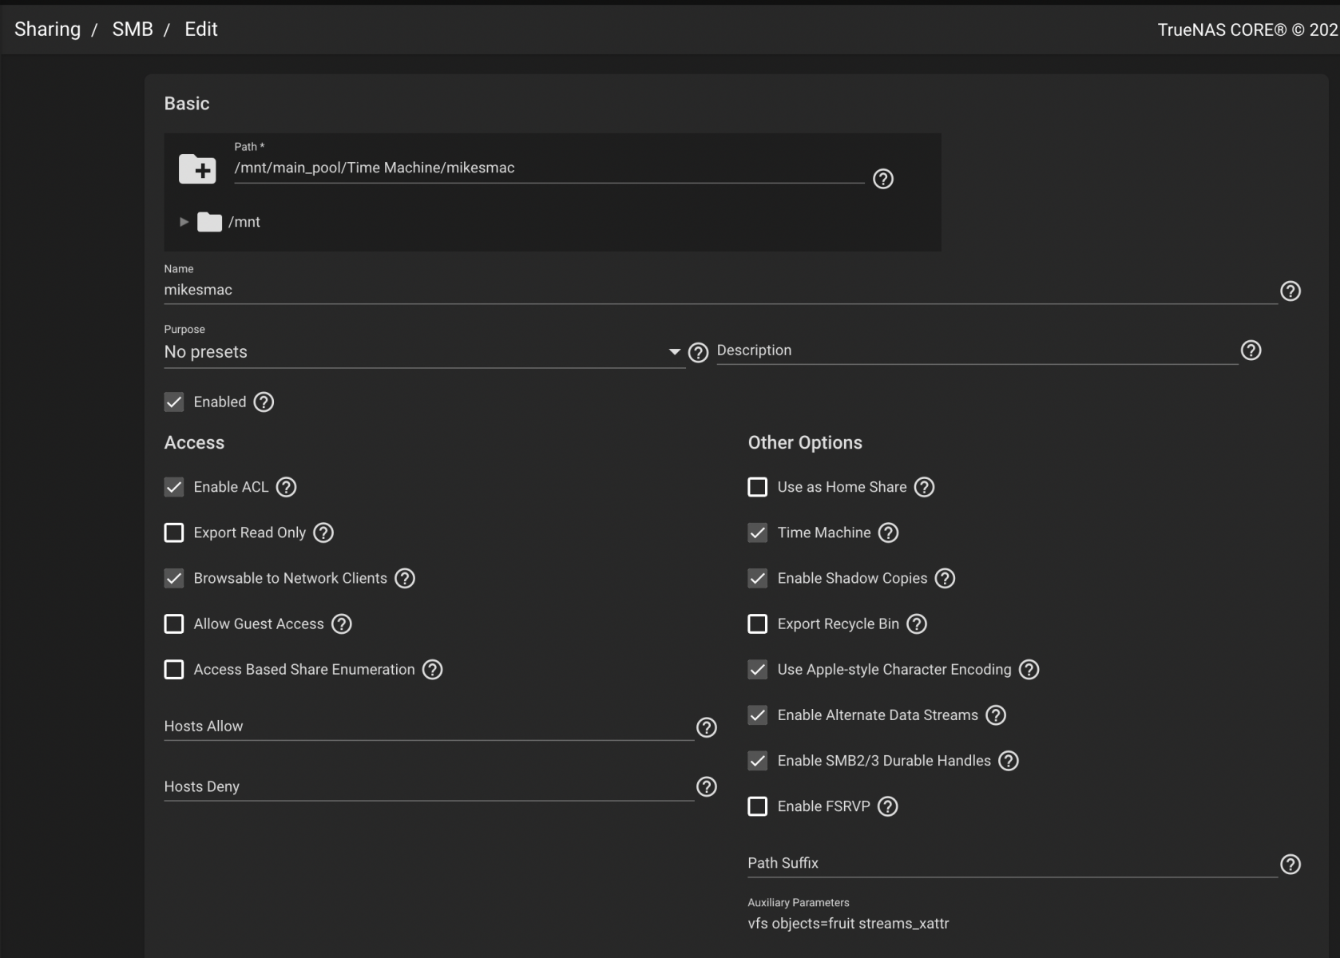Click into the Description text field
Viewport: 1340px width, 958px height.
pyautogui.click(x=976, y=350)
